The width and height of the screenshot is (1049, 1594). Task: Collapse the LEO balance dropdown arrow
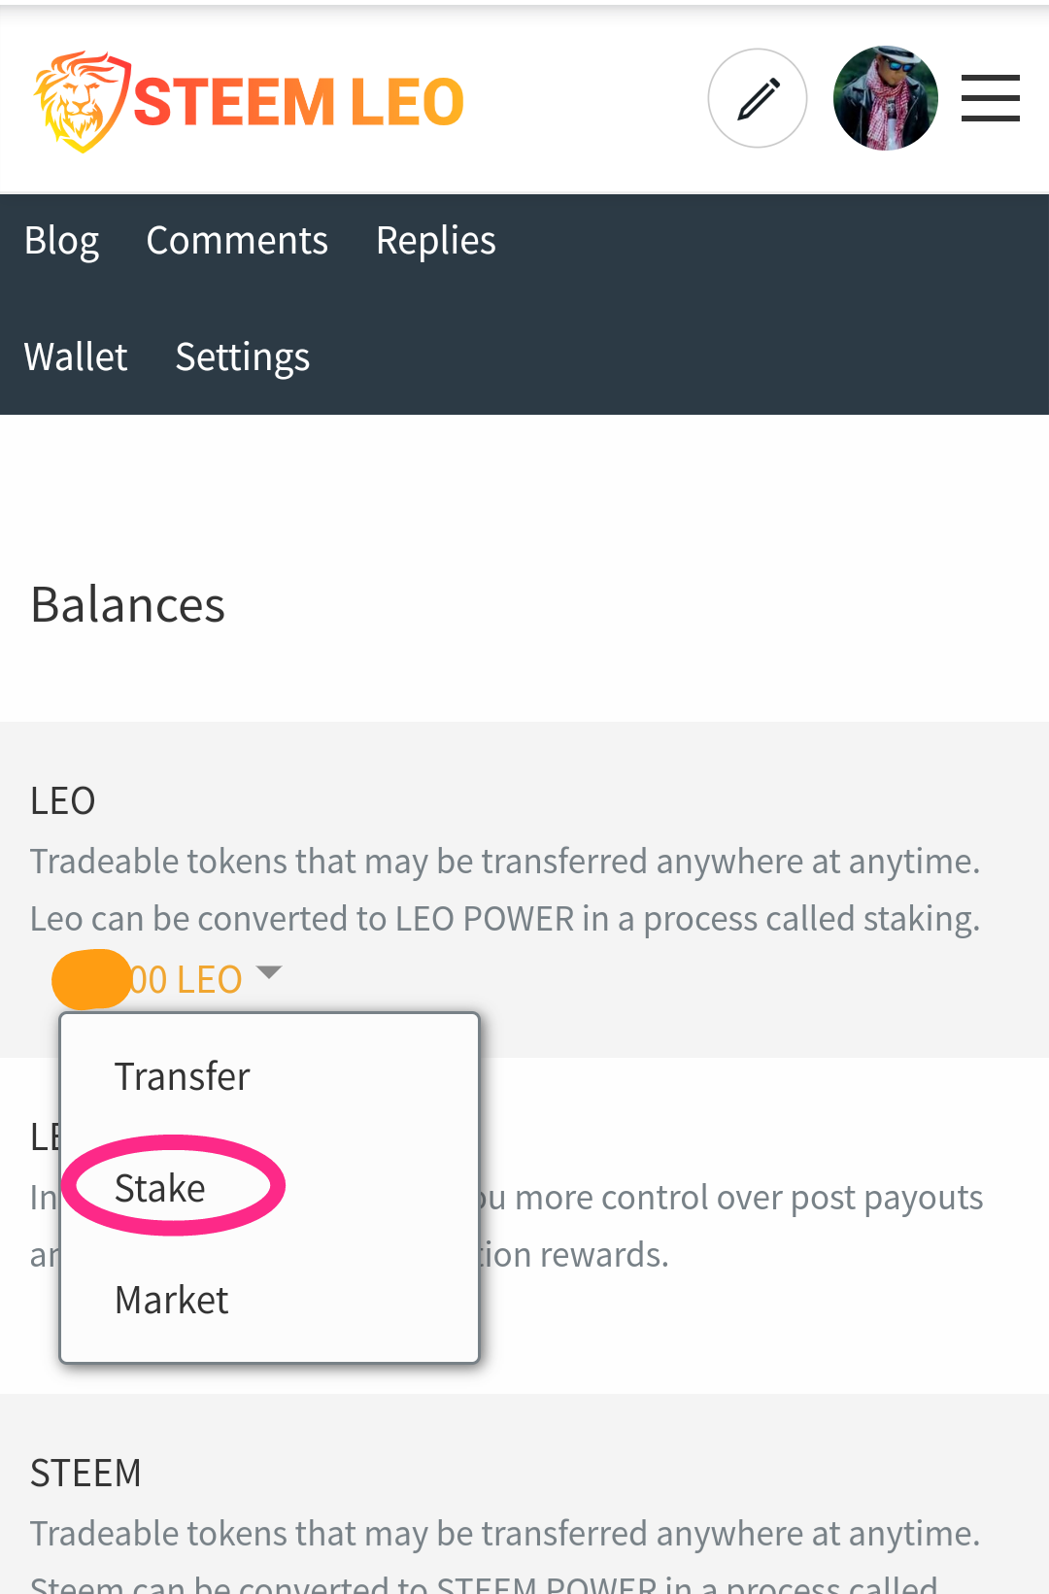point(268,972)
